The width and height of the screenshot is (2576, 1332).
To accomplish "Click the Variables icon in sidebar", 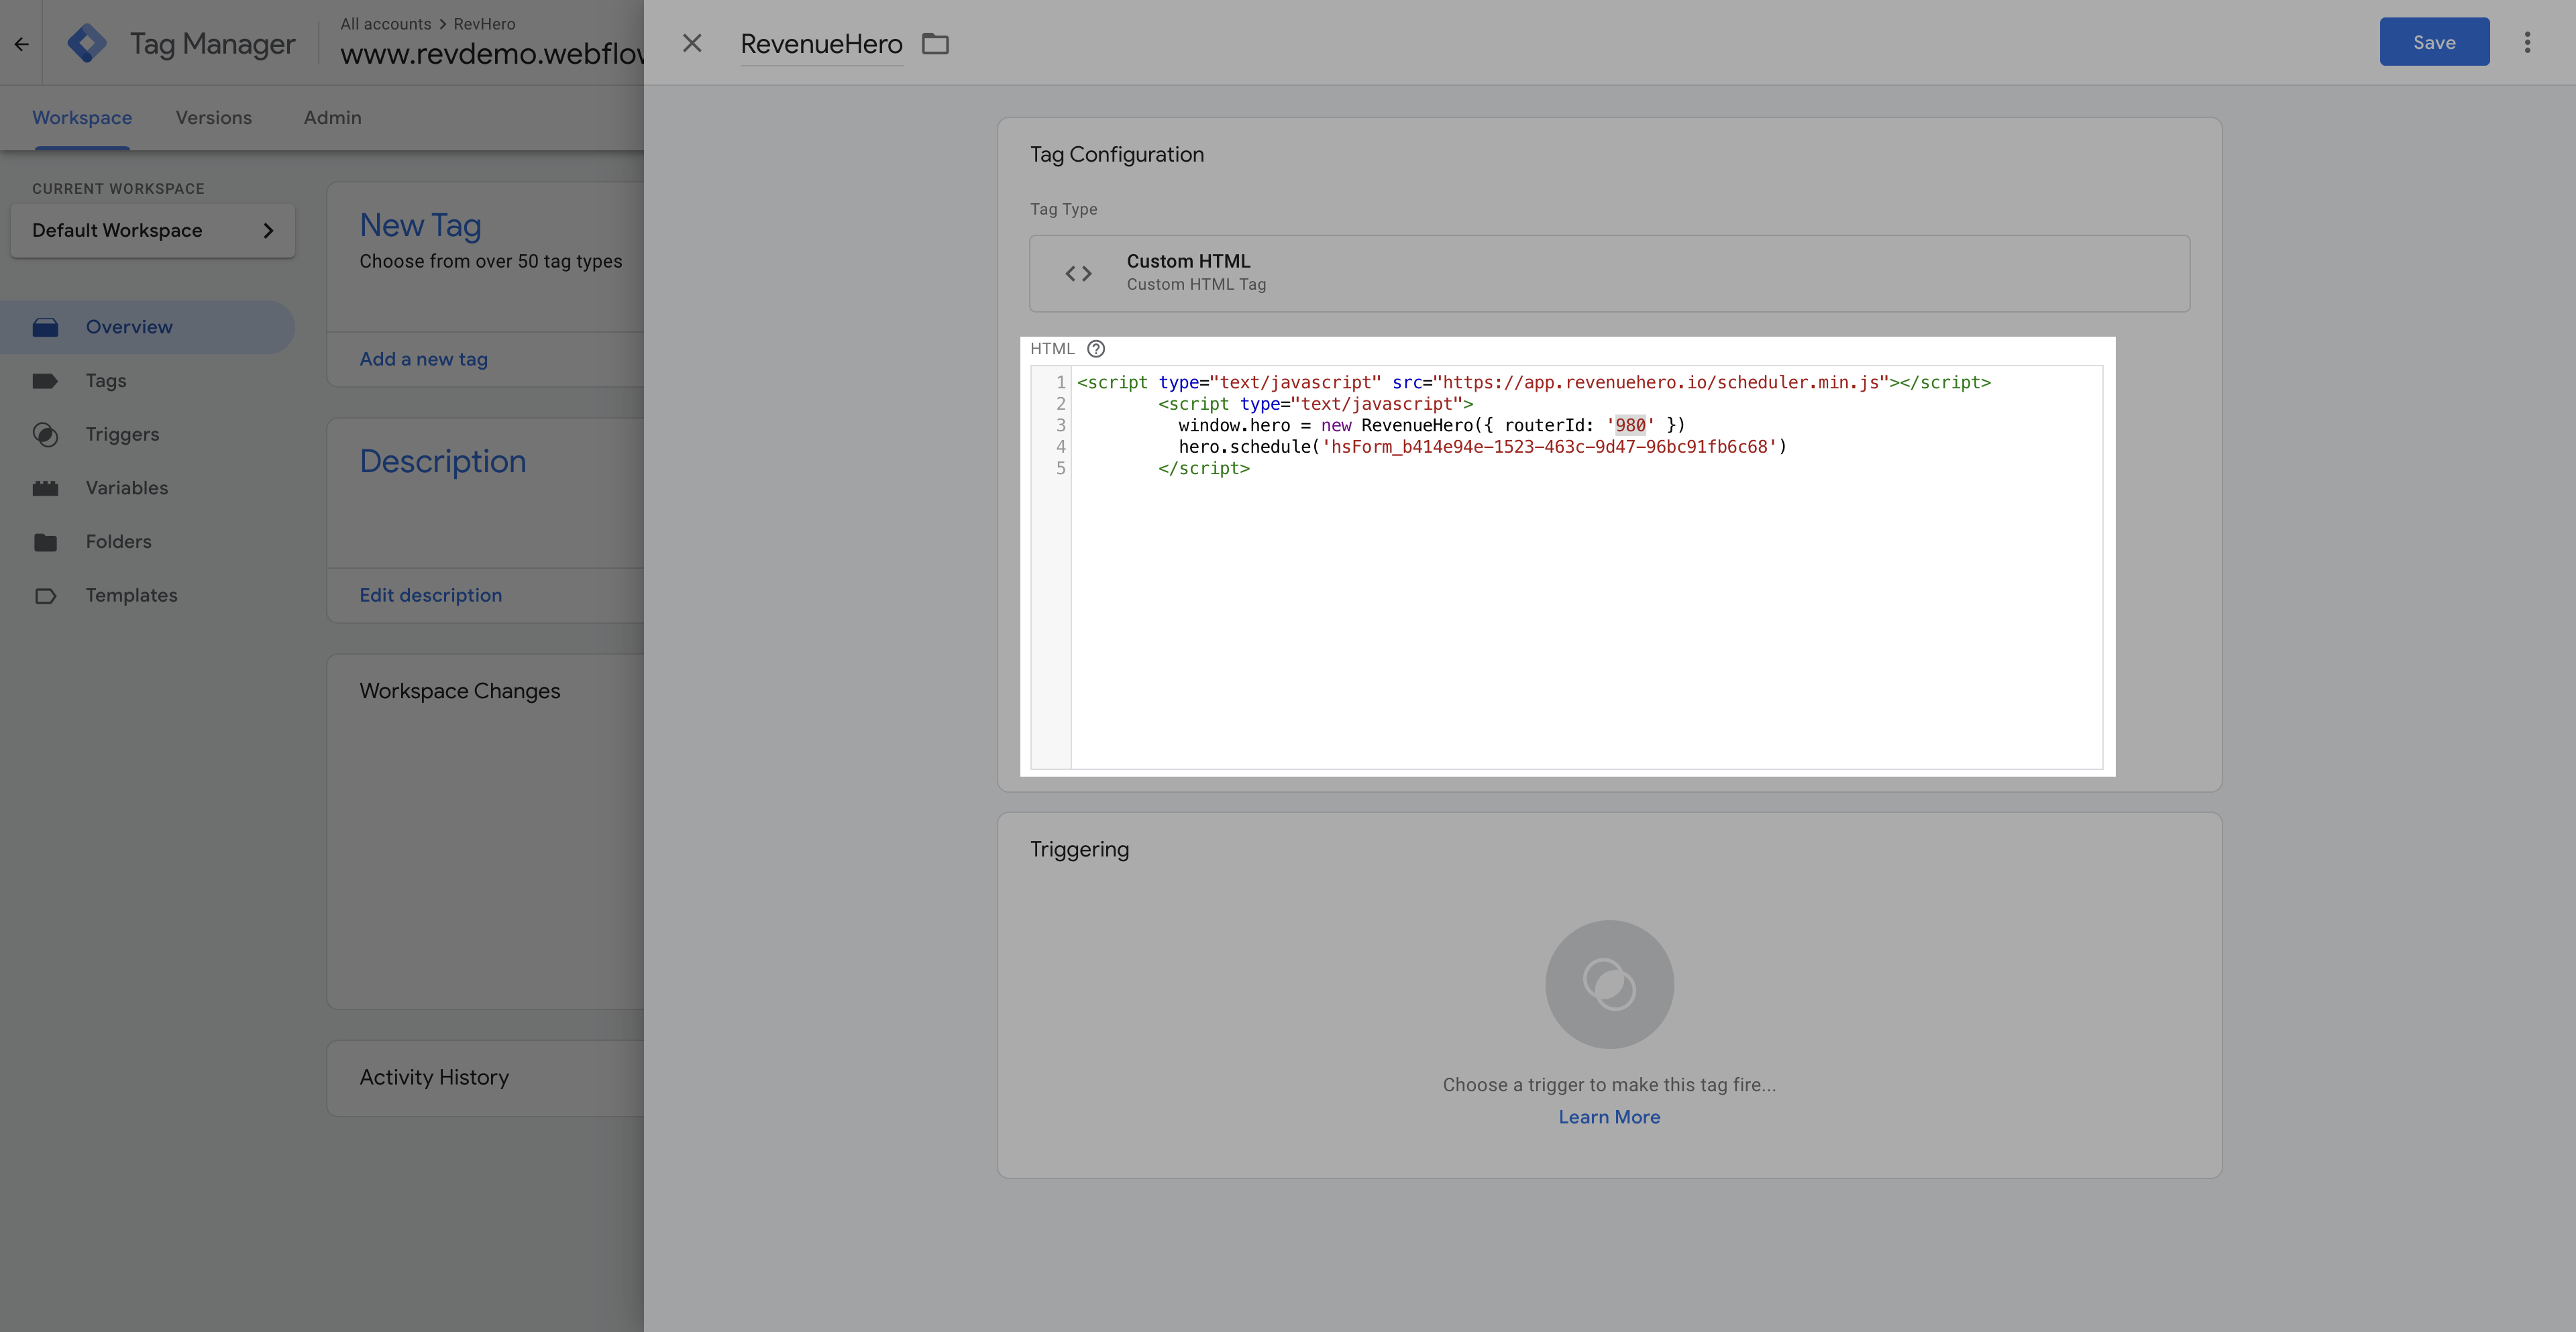I will pos(45,488).
